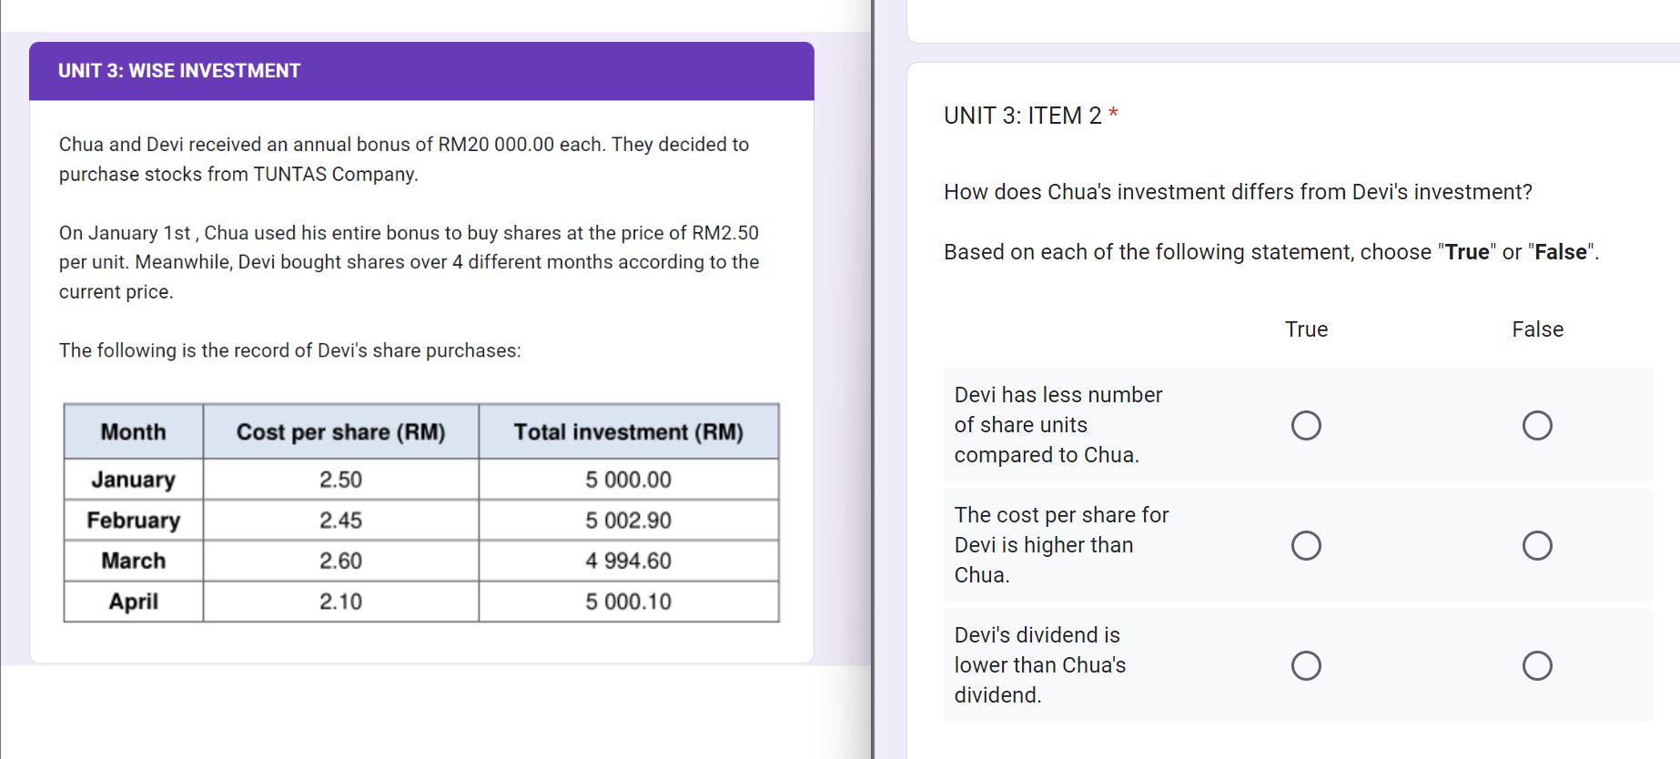The image size is (1680, 759).
Task: Click total investment 5 000.00
Action: tap(629, 480)
